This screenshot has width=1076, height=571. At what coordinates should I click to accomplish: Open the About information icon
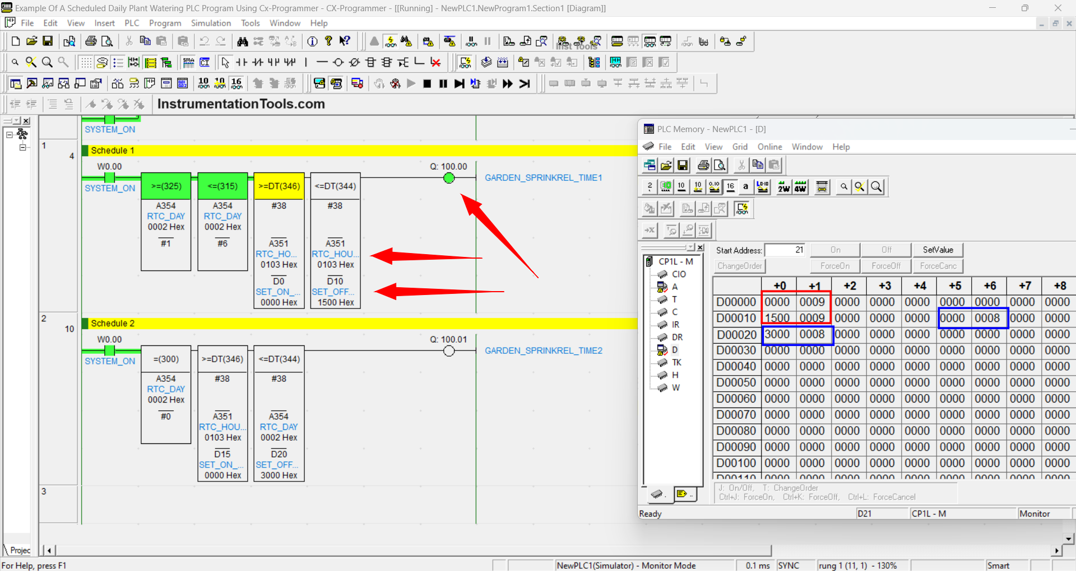(313, 41)
